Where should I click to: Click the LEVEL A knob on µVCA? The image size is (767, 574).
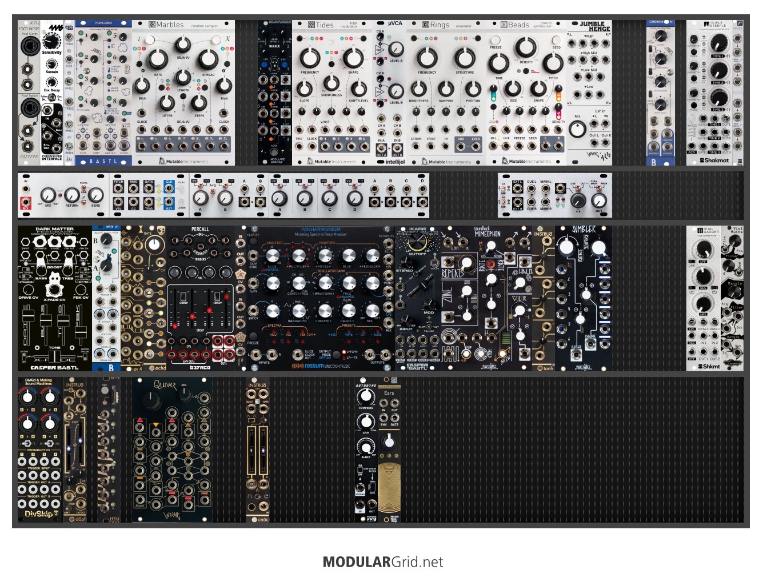(x=396, y=48)
